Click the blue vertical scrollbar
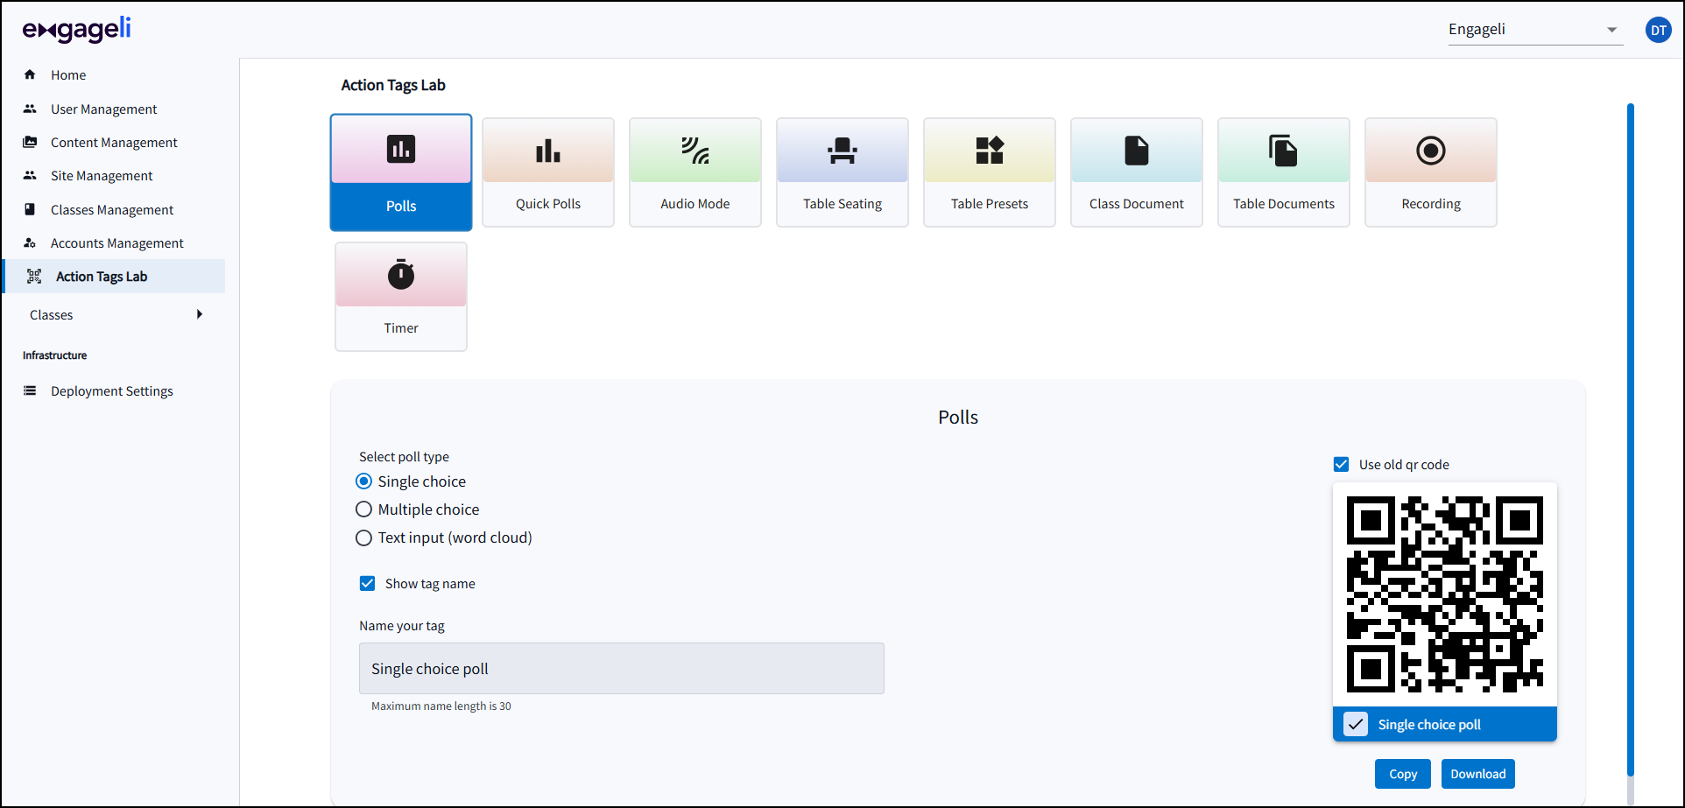1685x808 pixels. coord(1631,439)
